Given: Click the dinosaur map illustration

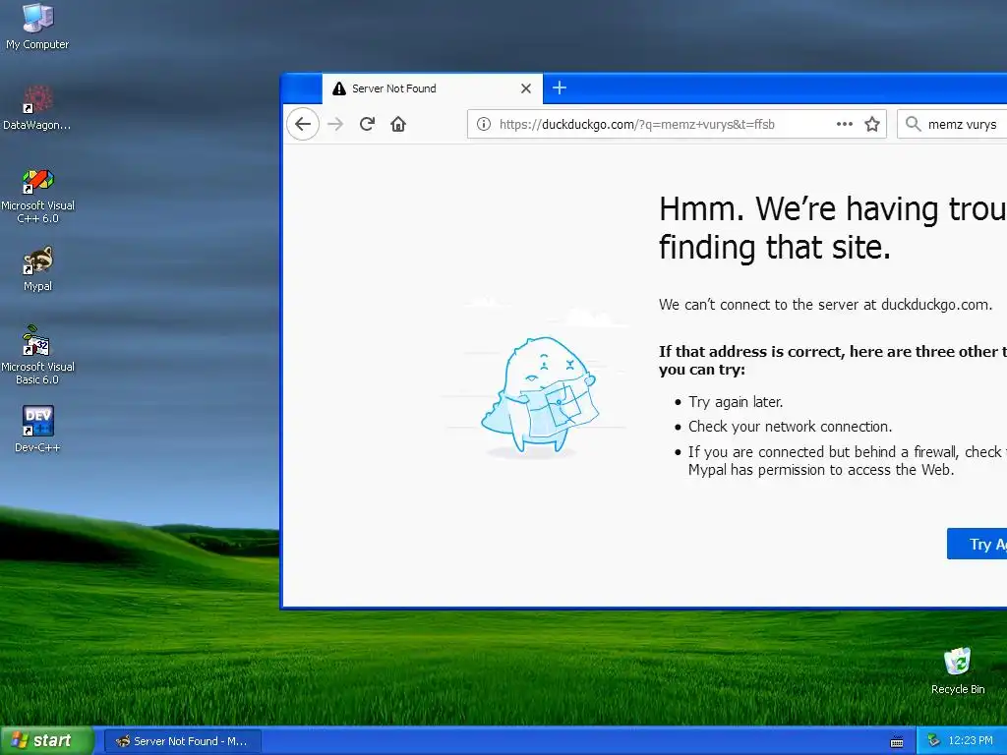Looking at the screenshot, I should [x=538, y=394].
